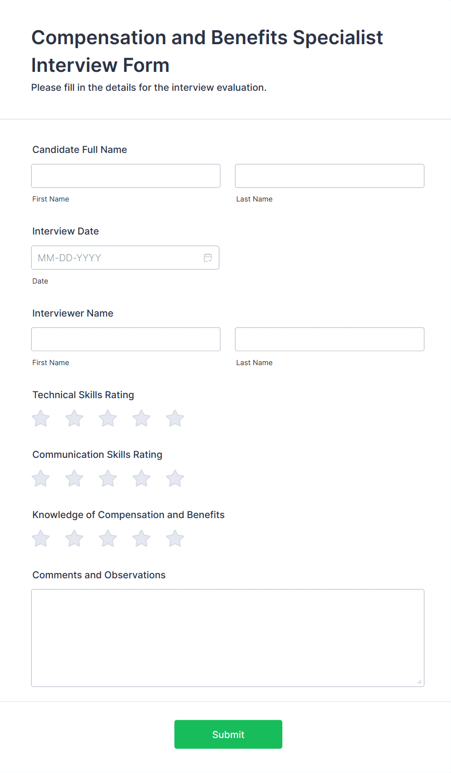Submit the interview form
451x773 pixels.
click(x=228, y=734)
